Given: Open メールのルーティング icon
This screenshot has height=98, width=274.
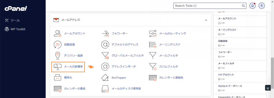Looking at the screenshot, I should click(x=153, y=33).
